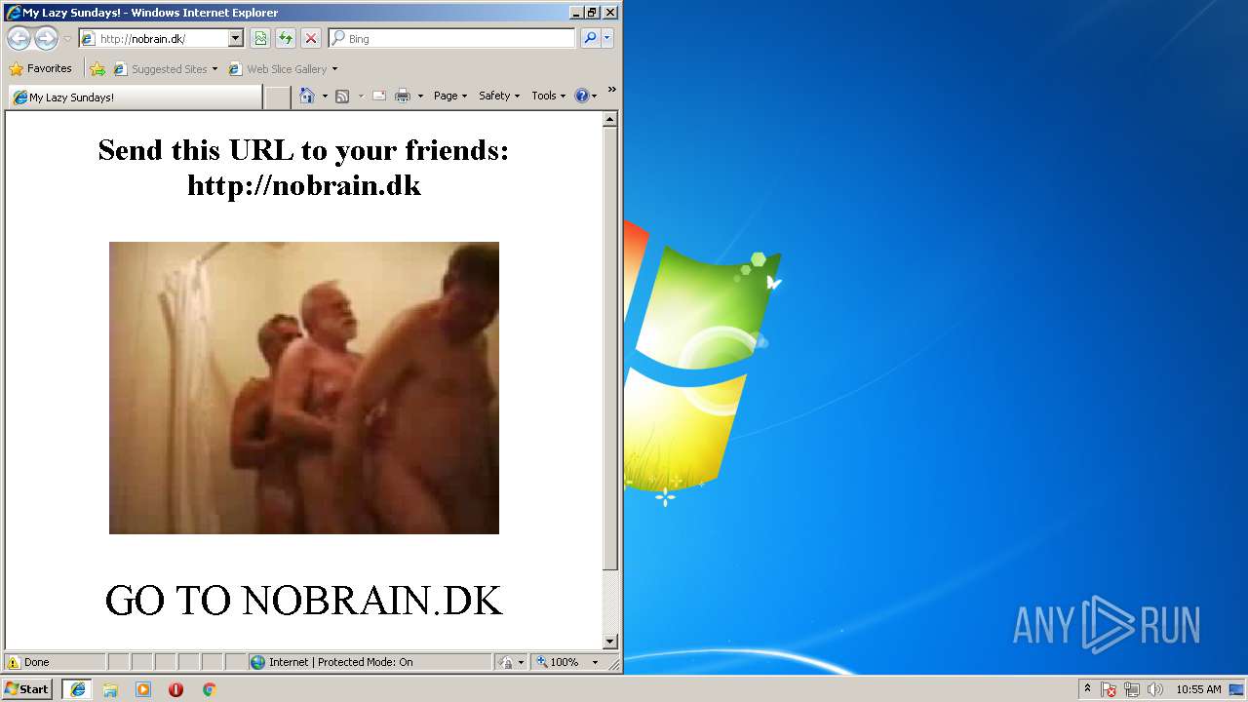Expand the Web Slice Gallery dropdown arrow
The image size is (1248, 702).
pyautogui.click(x=334, y=69)
